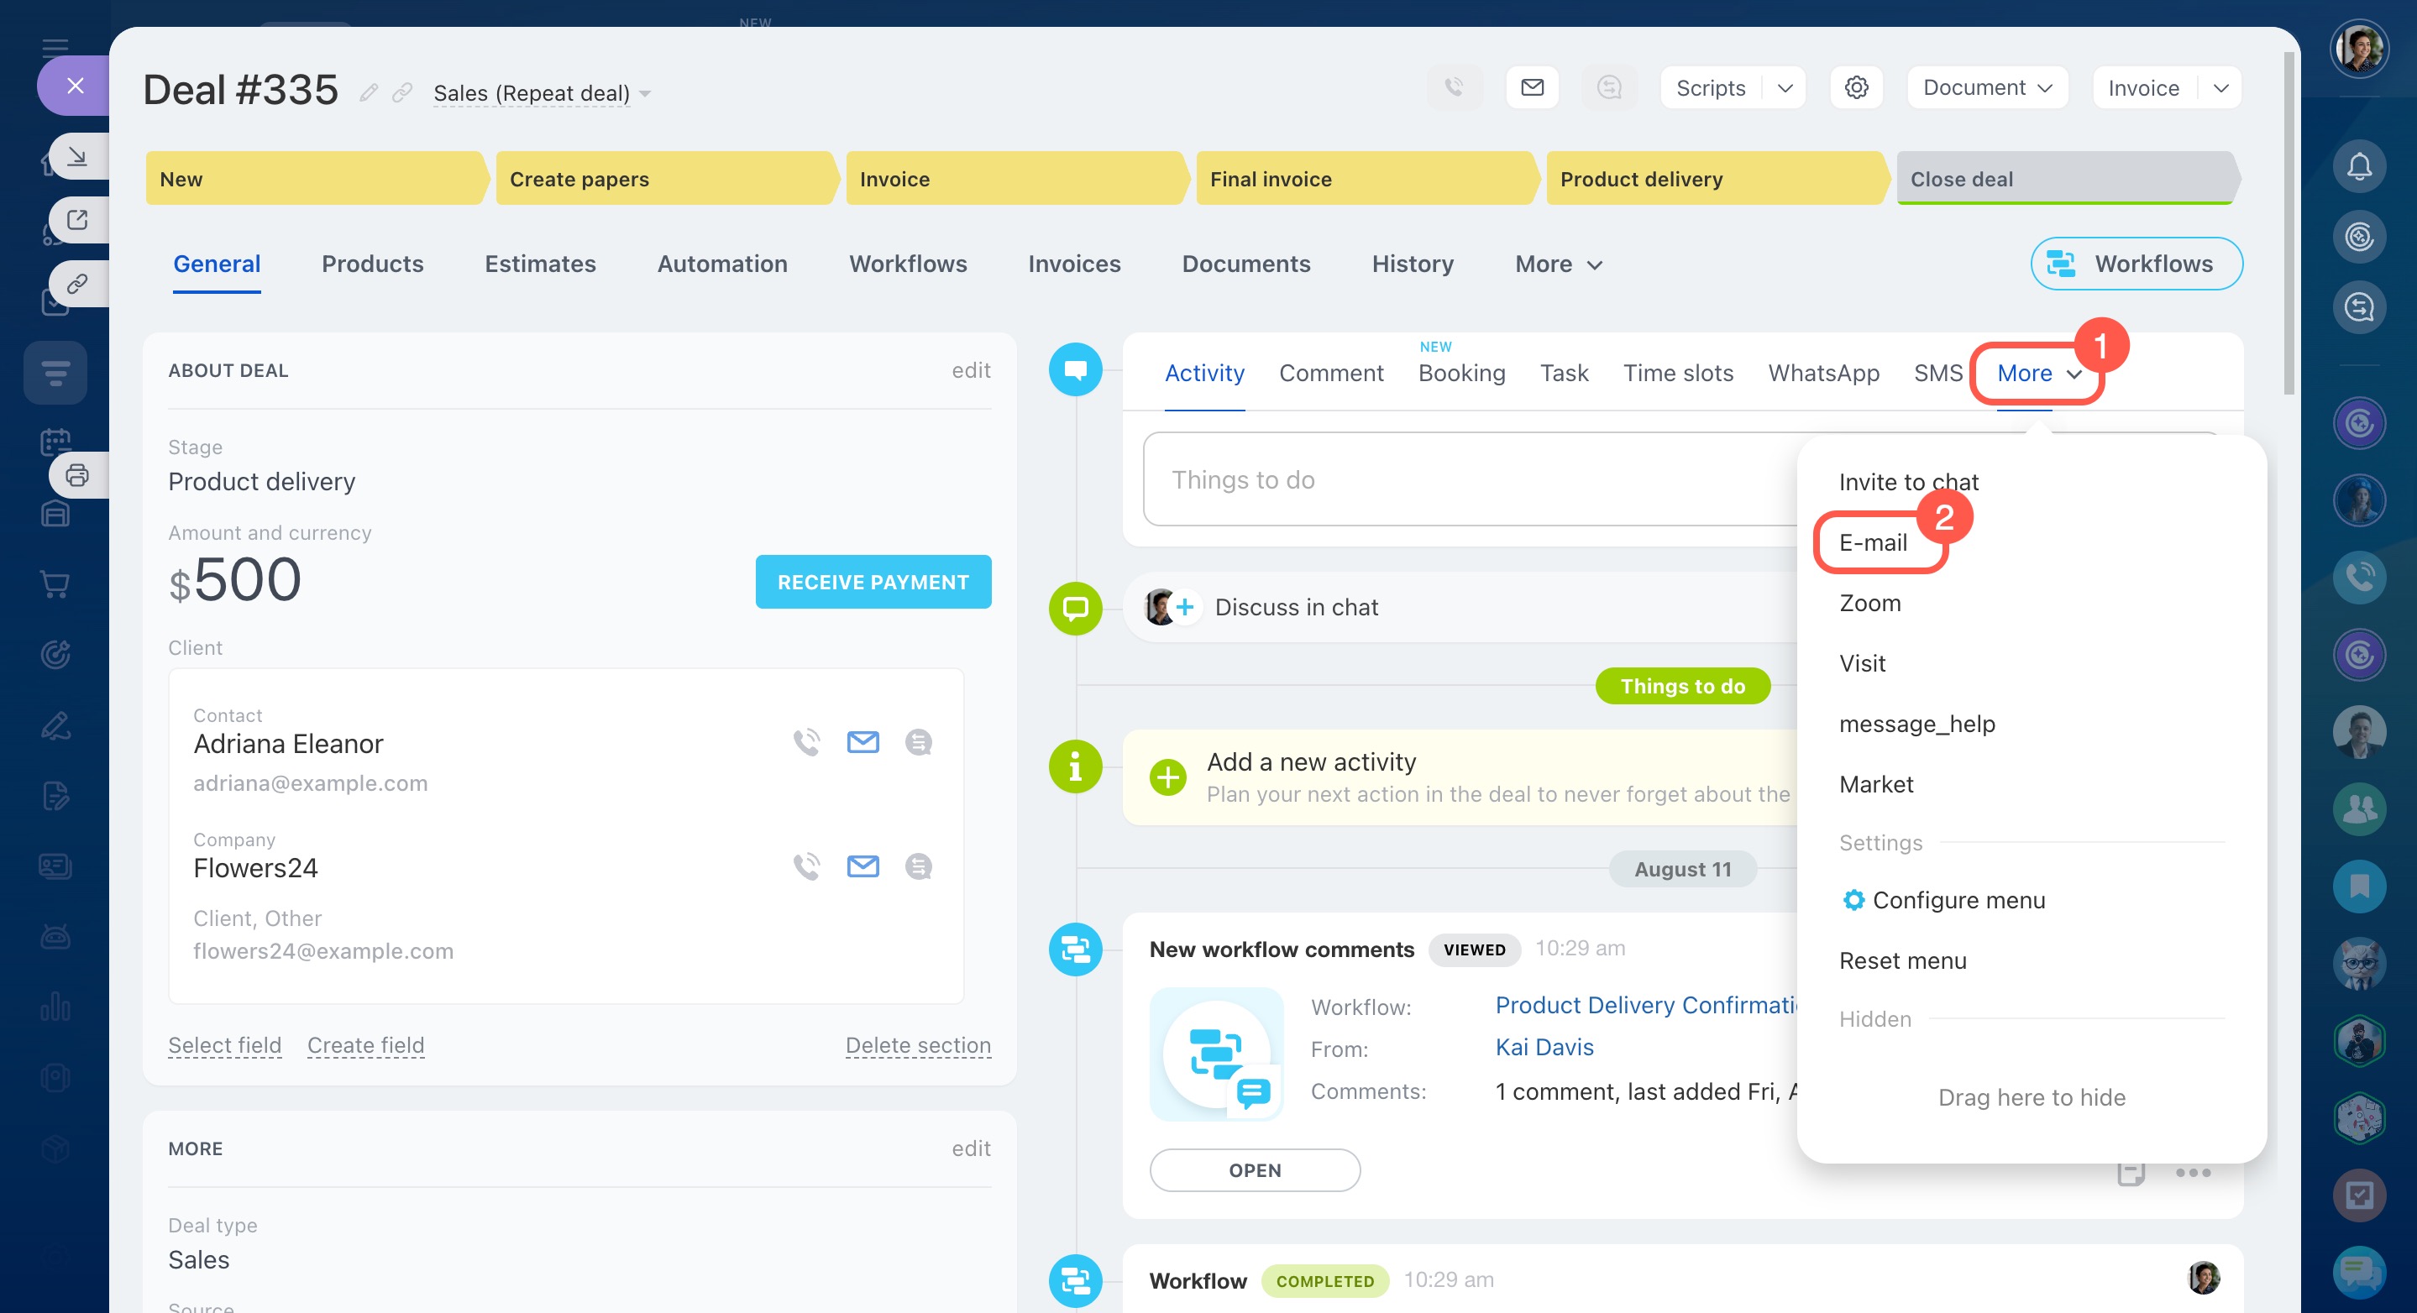The width and height of the screenshot is (2417, 1313).
Task: Open chat bubble icon for Adriana Eleanor
Action: [918, 742]
